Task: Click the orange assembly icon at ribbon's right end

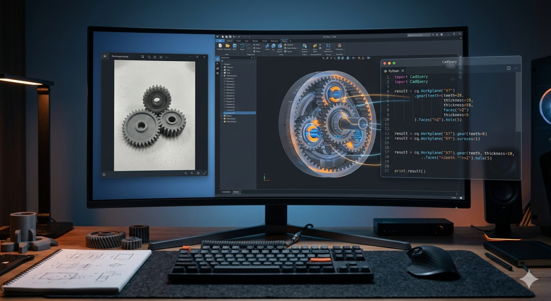Action: coord(340,46)
